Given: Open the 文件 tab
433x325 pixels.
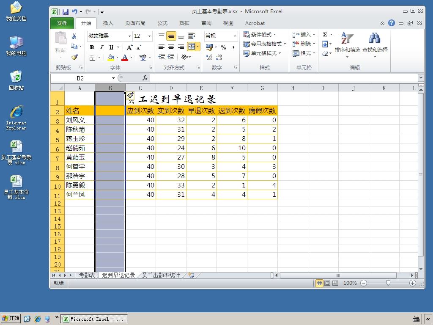Looking at the screenshot, I should (62, 23).
